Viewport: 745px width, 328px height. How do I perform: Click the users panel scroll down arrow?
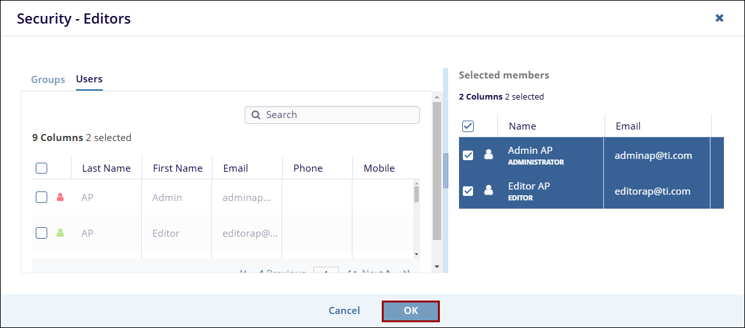437,266
